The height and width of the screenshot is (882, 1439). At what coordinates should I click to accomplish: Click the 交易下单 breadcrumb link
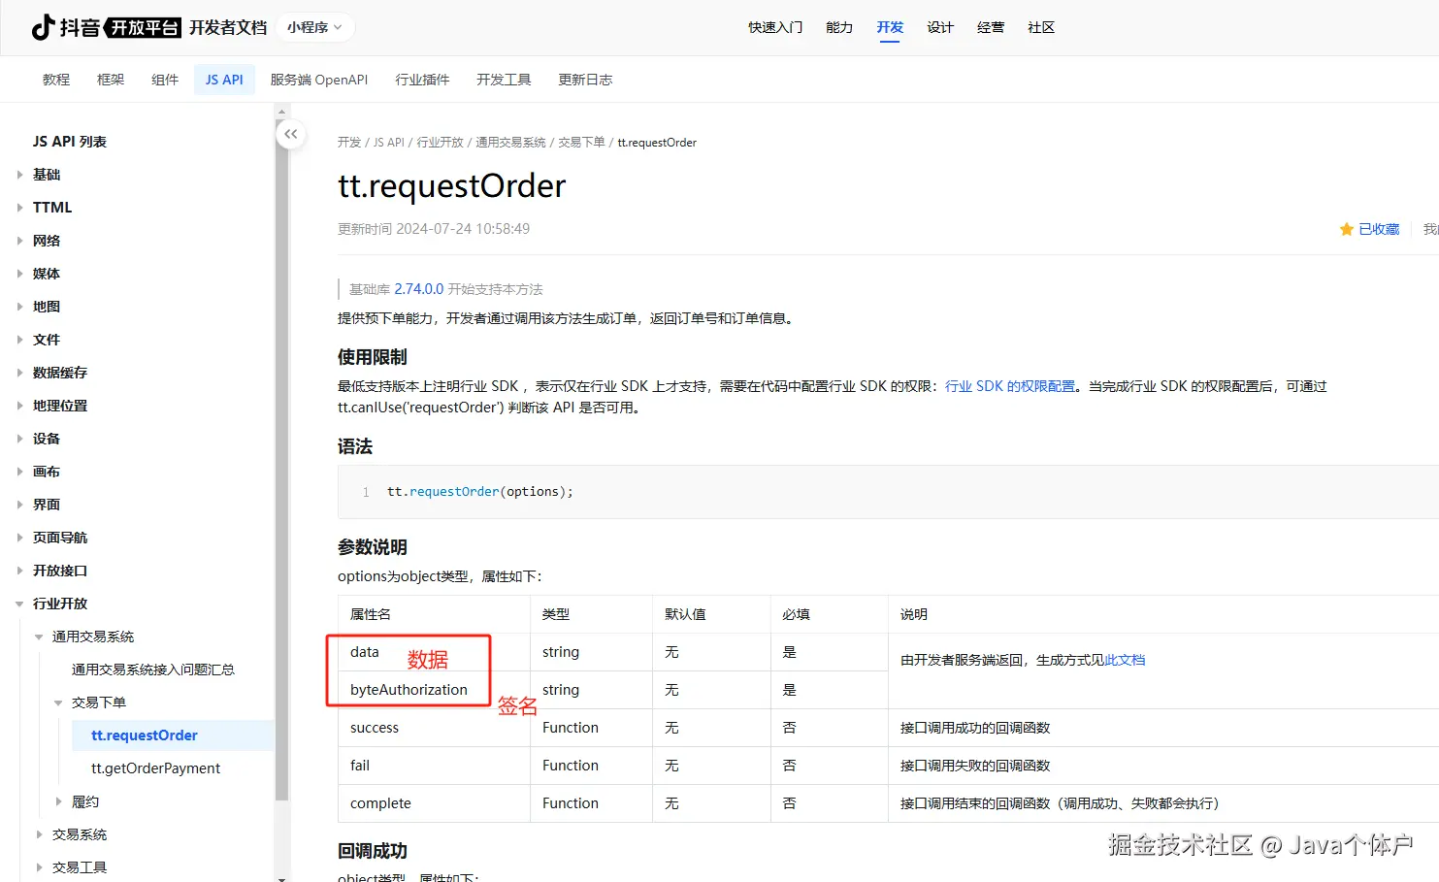pos(581,143)
